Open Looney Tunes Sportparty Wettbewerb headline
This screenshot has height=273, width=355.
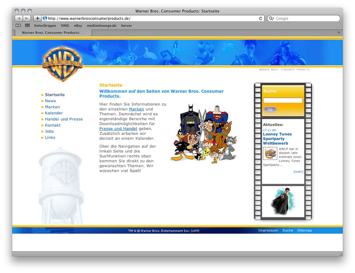(x=277, y=139)
